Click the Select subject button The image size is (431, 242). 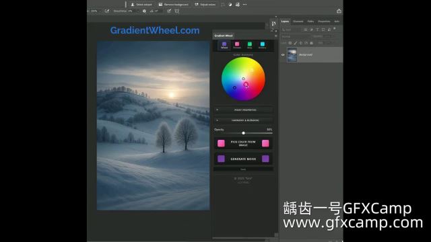[141, 5]
